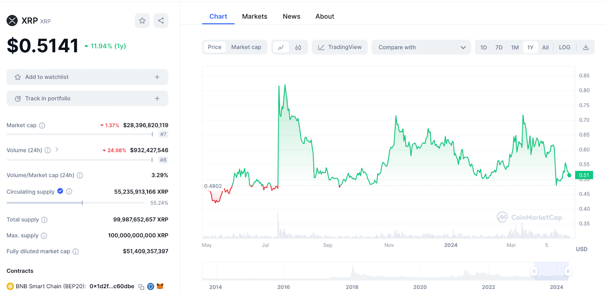Switch to candlestick chart view
The image size is (605, 295).
pyautogui.click(x=298, y=47)
